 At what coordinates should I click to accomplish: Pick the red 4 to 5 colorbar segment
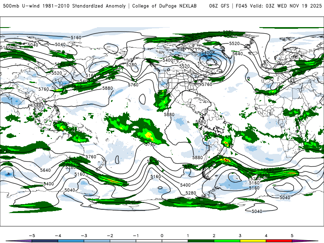click(279, 241)
